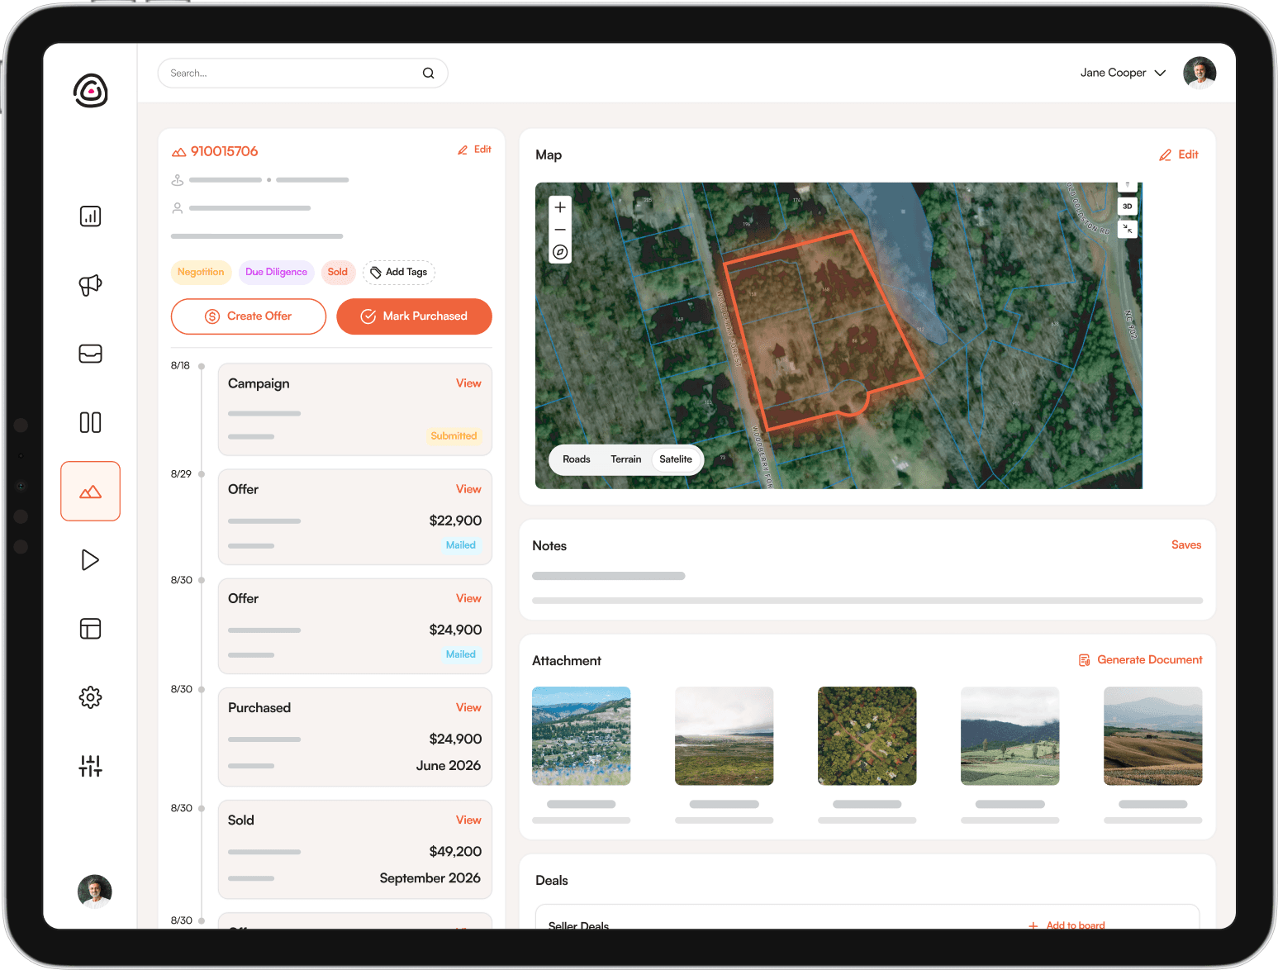Click Saves in the Notes panel
Viewport: 1278px width, 970px height.
tap(1186, 545)
